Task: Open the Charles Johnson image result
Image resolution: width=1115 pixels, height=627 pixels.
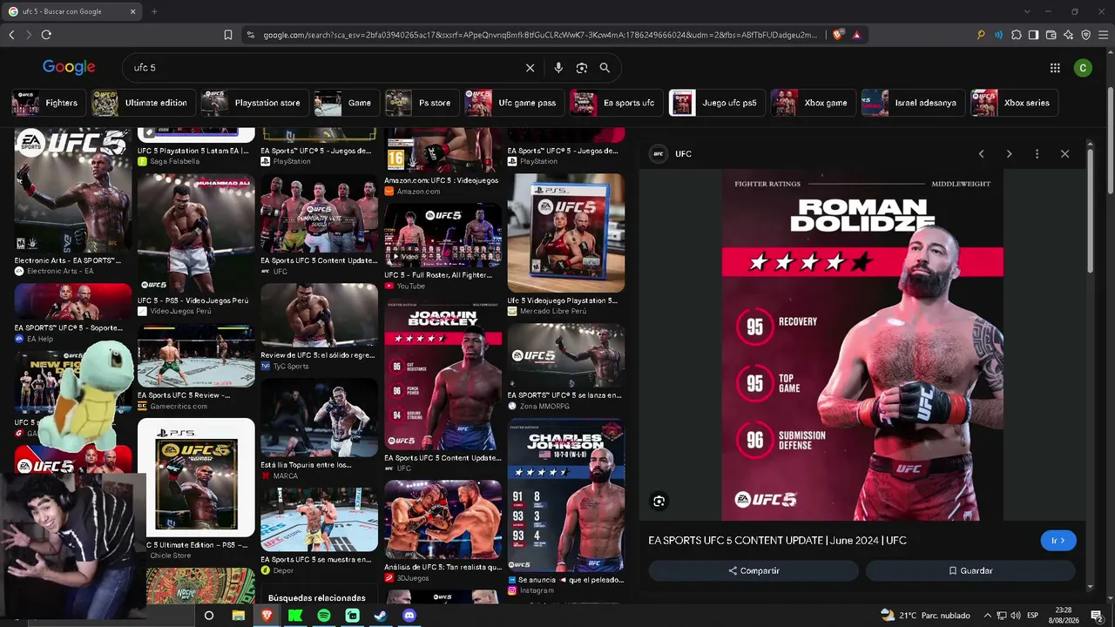Action: point(566,496)
